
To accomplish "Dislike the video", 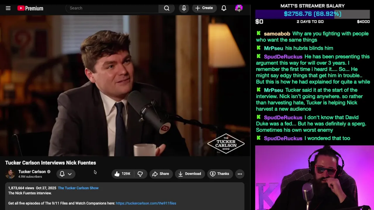I will click(x=140, y=174).
